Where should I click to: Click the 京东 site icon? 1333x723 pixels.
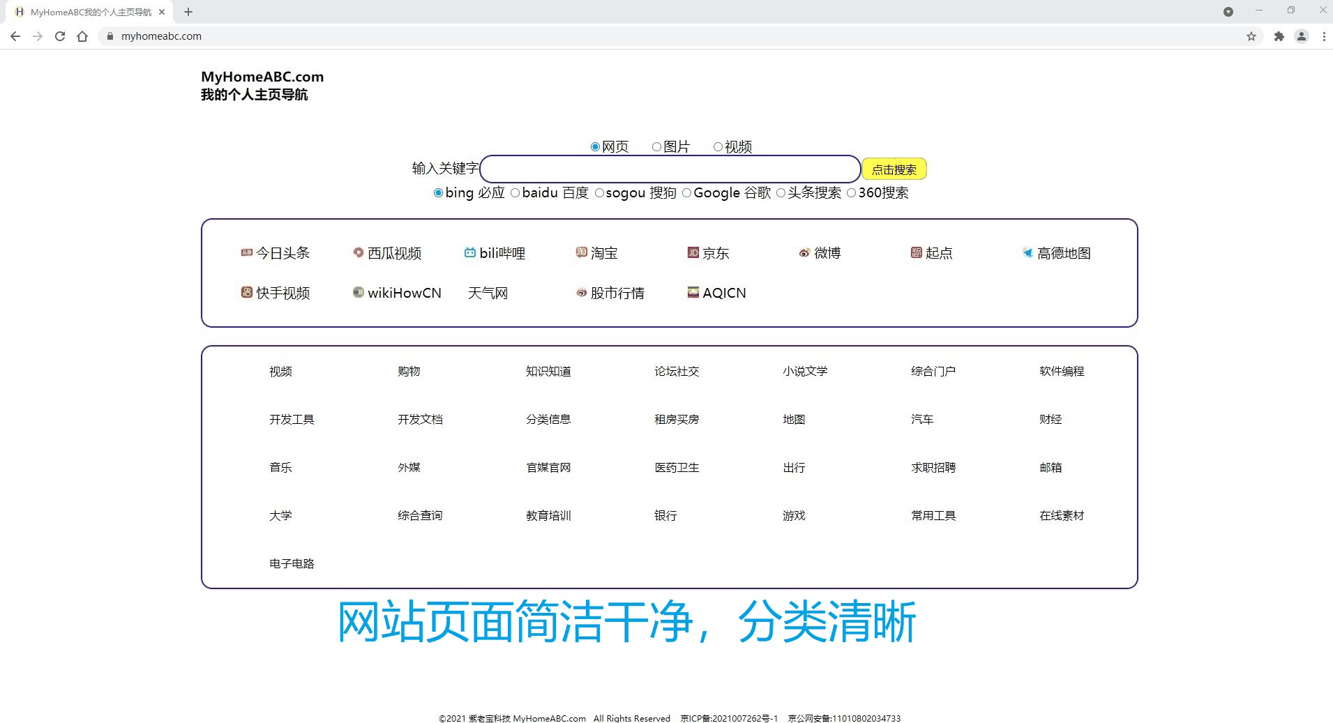[x=693, y=252]
